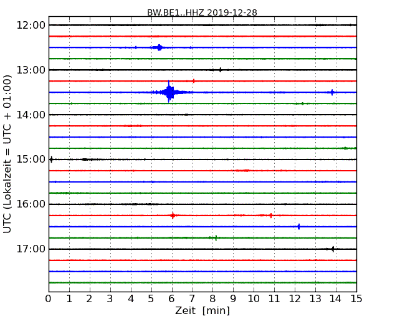
Task: Click the green signal at the end of the 14:45 trace
Action: (x=349, y=148)
